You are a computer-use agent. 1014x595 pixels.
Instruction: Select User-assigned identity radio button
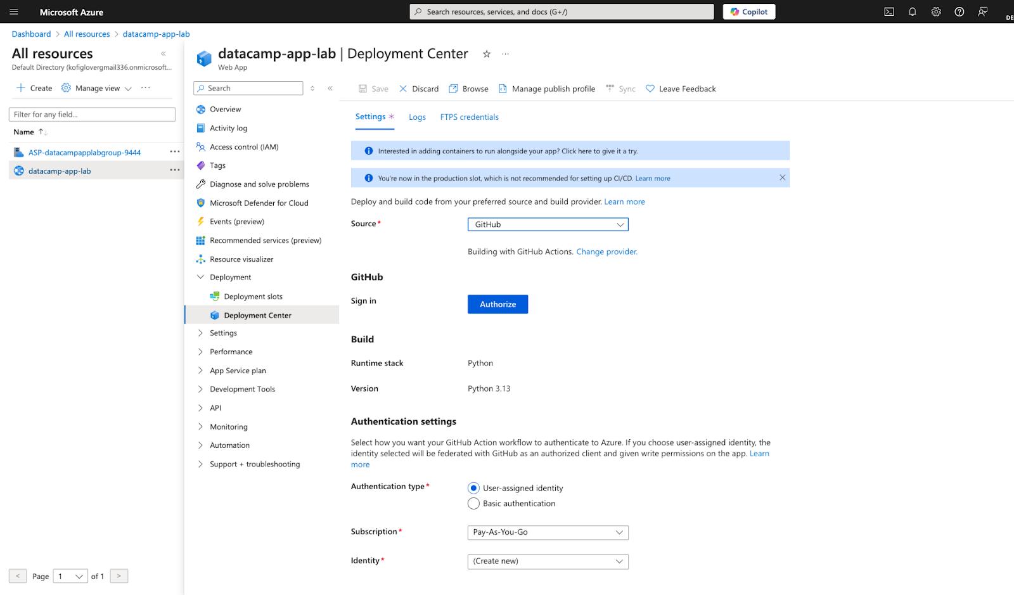(x=473, y=488)
